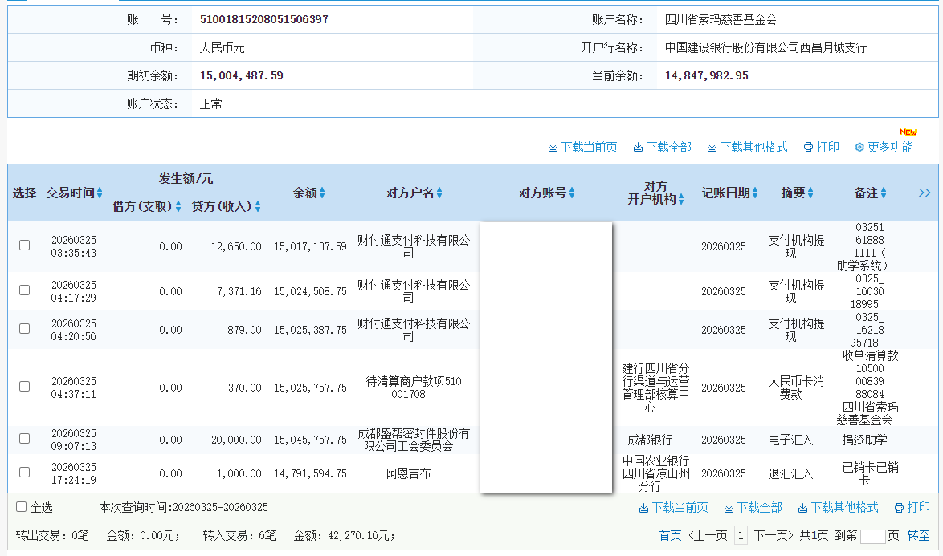Click the bottom 下载全部 download icon
This screenshot has height=556, width=943.
(728, 509)
